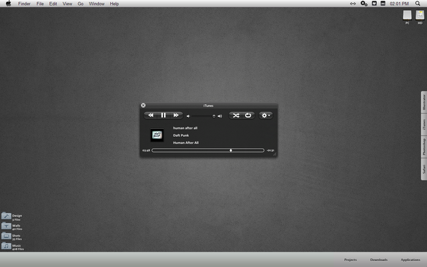The image size is (427, 267).
Task: Pause the current iTunes track
Action: tap(163, 115)
